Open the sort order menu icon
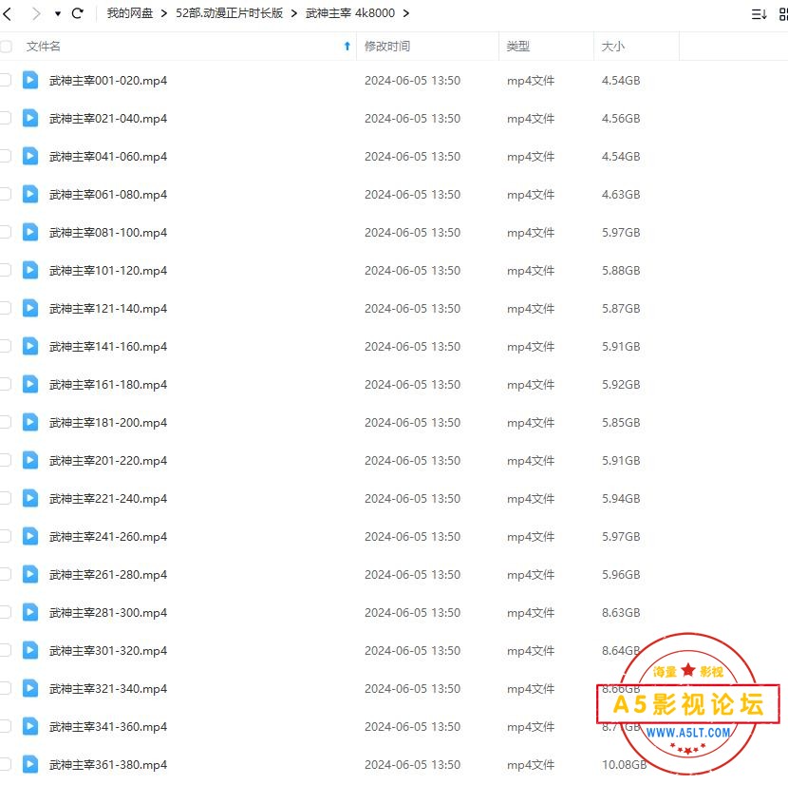Screen dimensions: 788x785 pos(759,14)
